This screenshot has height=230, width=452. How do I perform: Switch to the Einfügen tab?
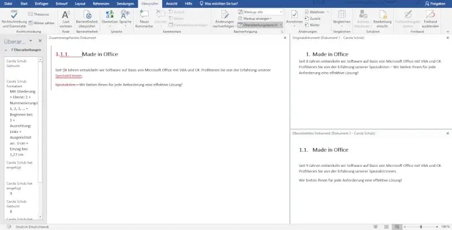[41, 4]
